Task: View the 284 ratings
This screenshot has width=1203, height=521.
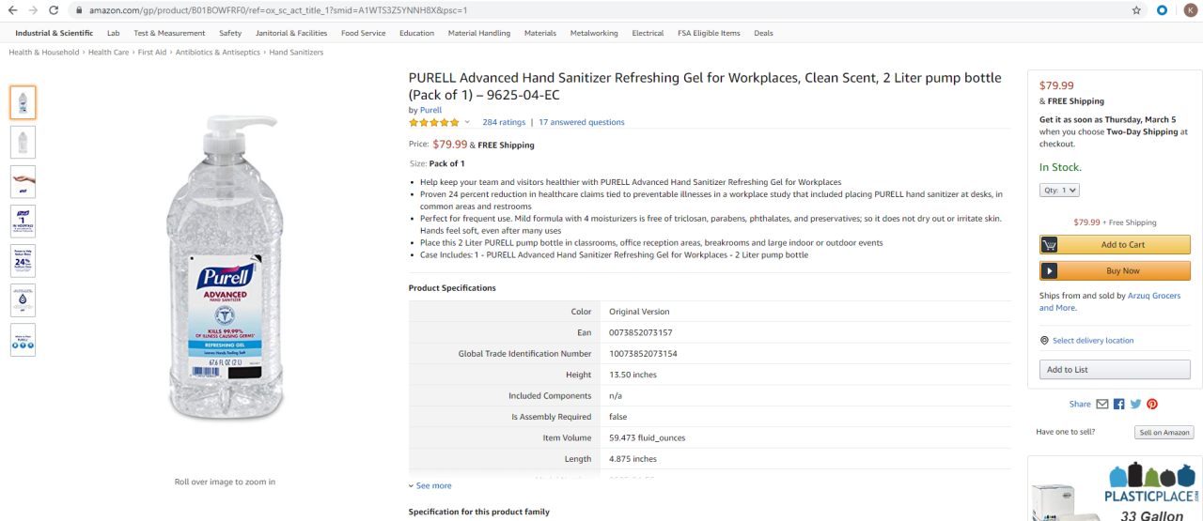Action: pyautogui.click(x=504, y=122)
